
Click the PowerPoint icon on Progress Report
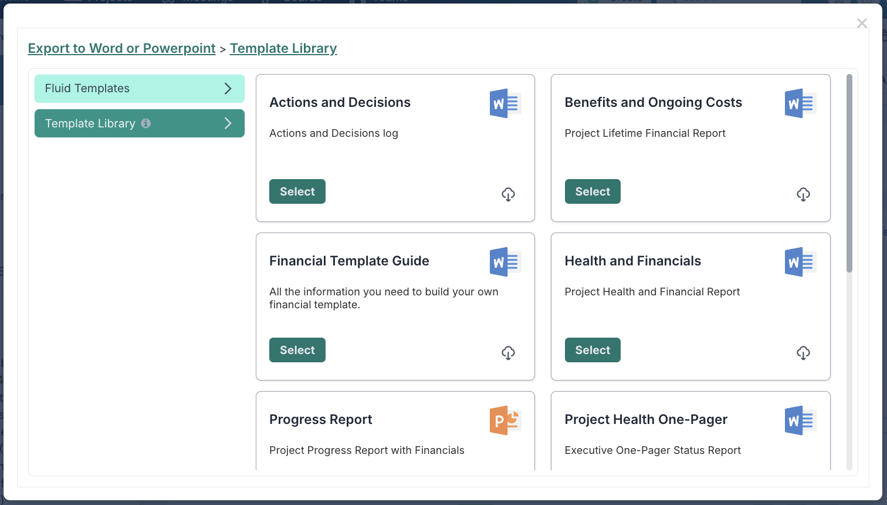click(x=505, y=420)
